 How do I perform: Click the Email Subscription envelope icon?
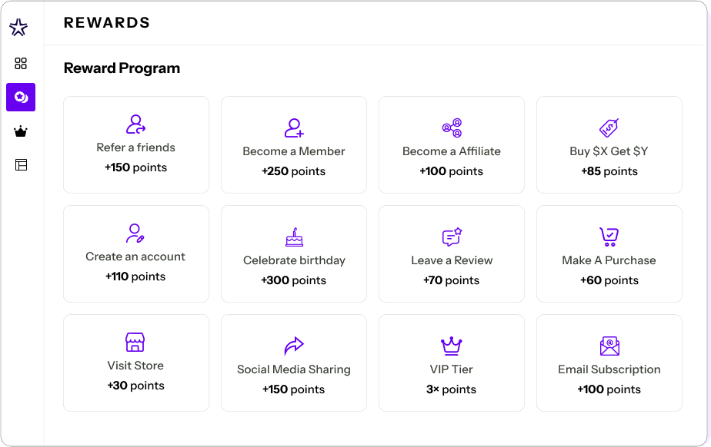click(x=609, y=346)
